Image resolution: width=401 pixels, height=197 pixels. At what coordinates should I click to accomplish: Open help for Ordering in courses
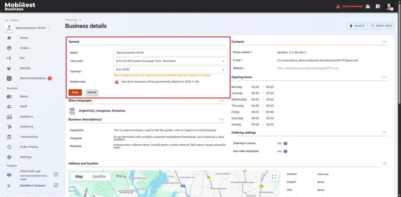[285, 143]
